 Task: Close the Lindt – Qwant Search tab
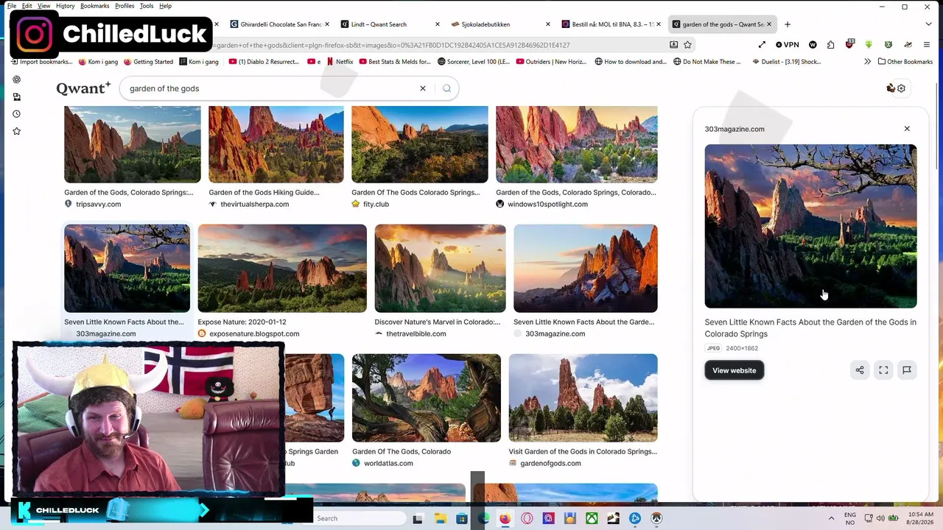(x=438, y=24)
